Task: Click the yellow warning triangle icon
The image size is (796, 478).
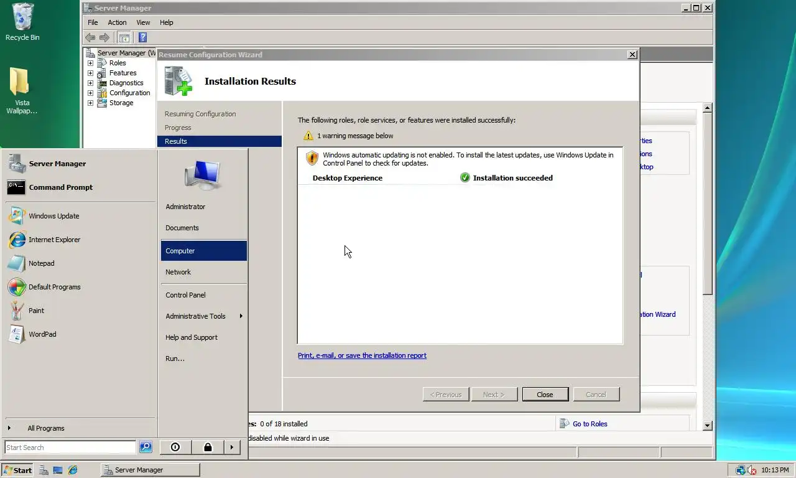Action: click(308, 136)
